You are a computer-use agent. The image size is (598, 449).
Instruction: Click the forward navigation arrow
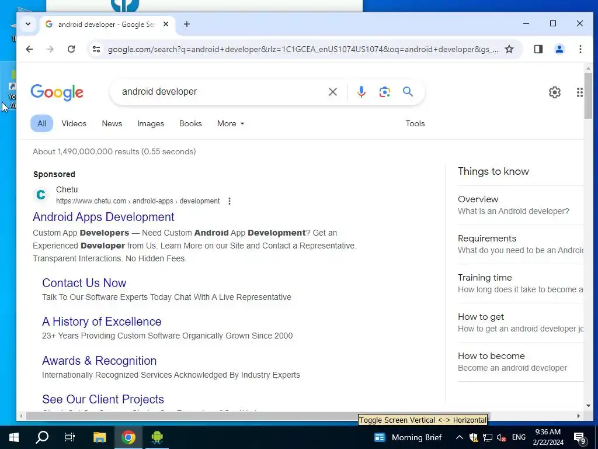pyautogui.click(x=50, y=49)
